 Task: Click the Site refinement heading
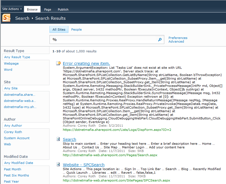(x=7, y=82)
